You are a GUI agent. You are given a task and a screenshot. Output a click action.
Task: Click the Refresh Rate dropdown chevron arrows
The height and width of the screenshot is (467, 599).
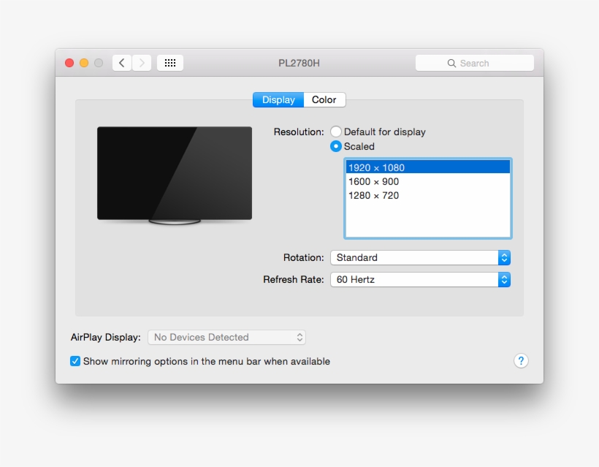click(x=505, y=279)
